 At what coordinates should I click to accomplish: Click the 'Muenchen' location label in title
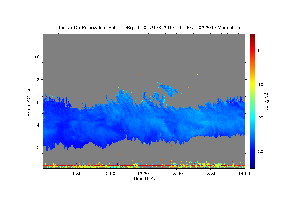pyautogui.click(x=229, y=28)
